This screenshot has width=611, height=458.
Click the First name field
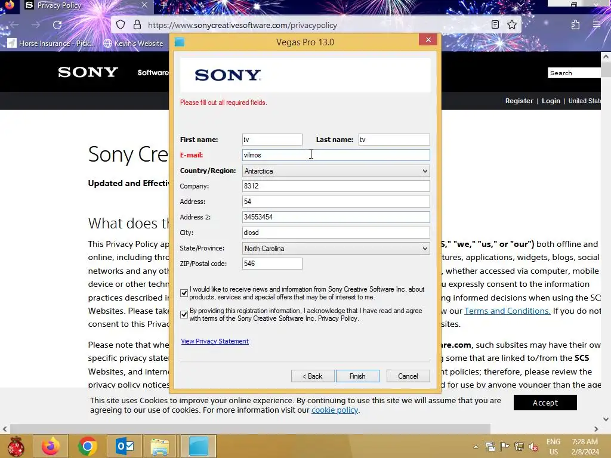click(x=272, y=140)
